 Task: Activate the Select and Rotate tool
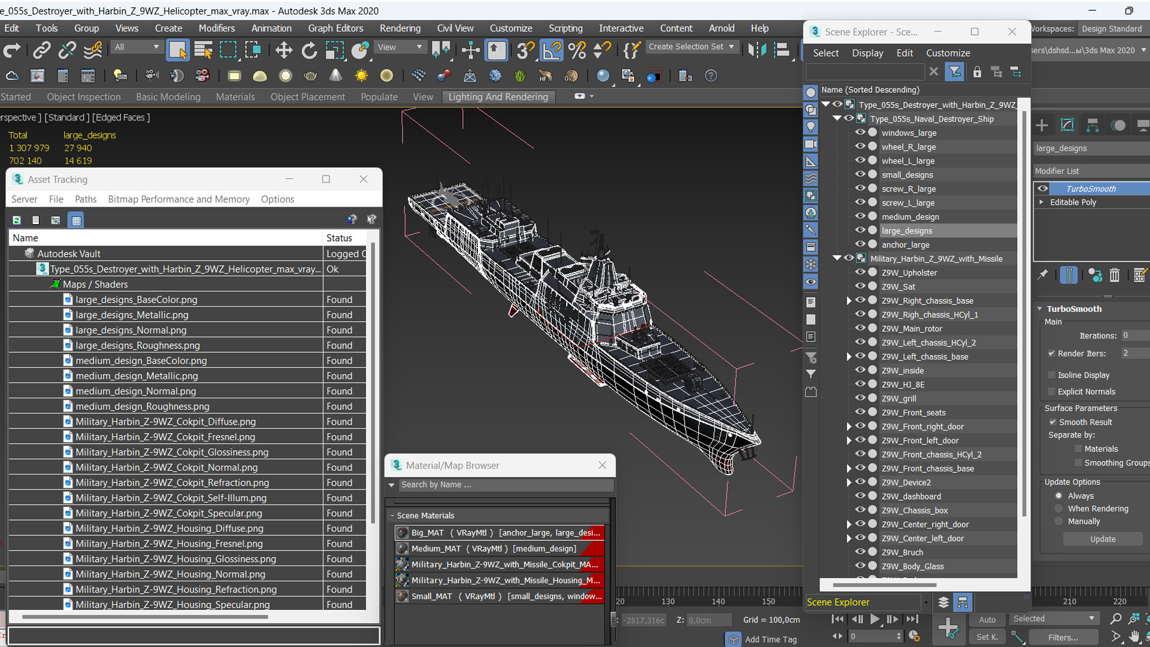click(309, 50)
